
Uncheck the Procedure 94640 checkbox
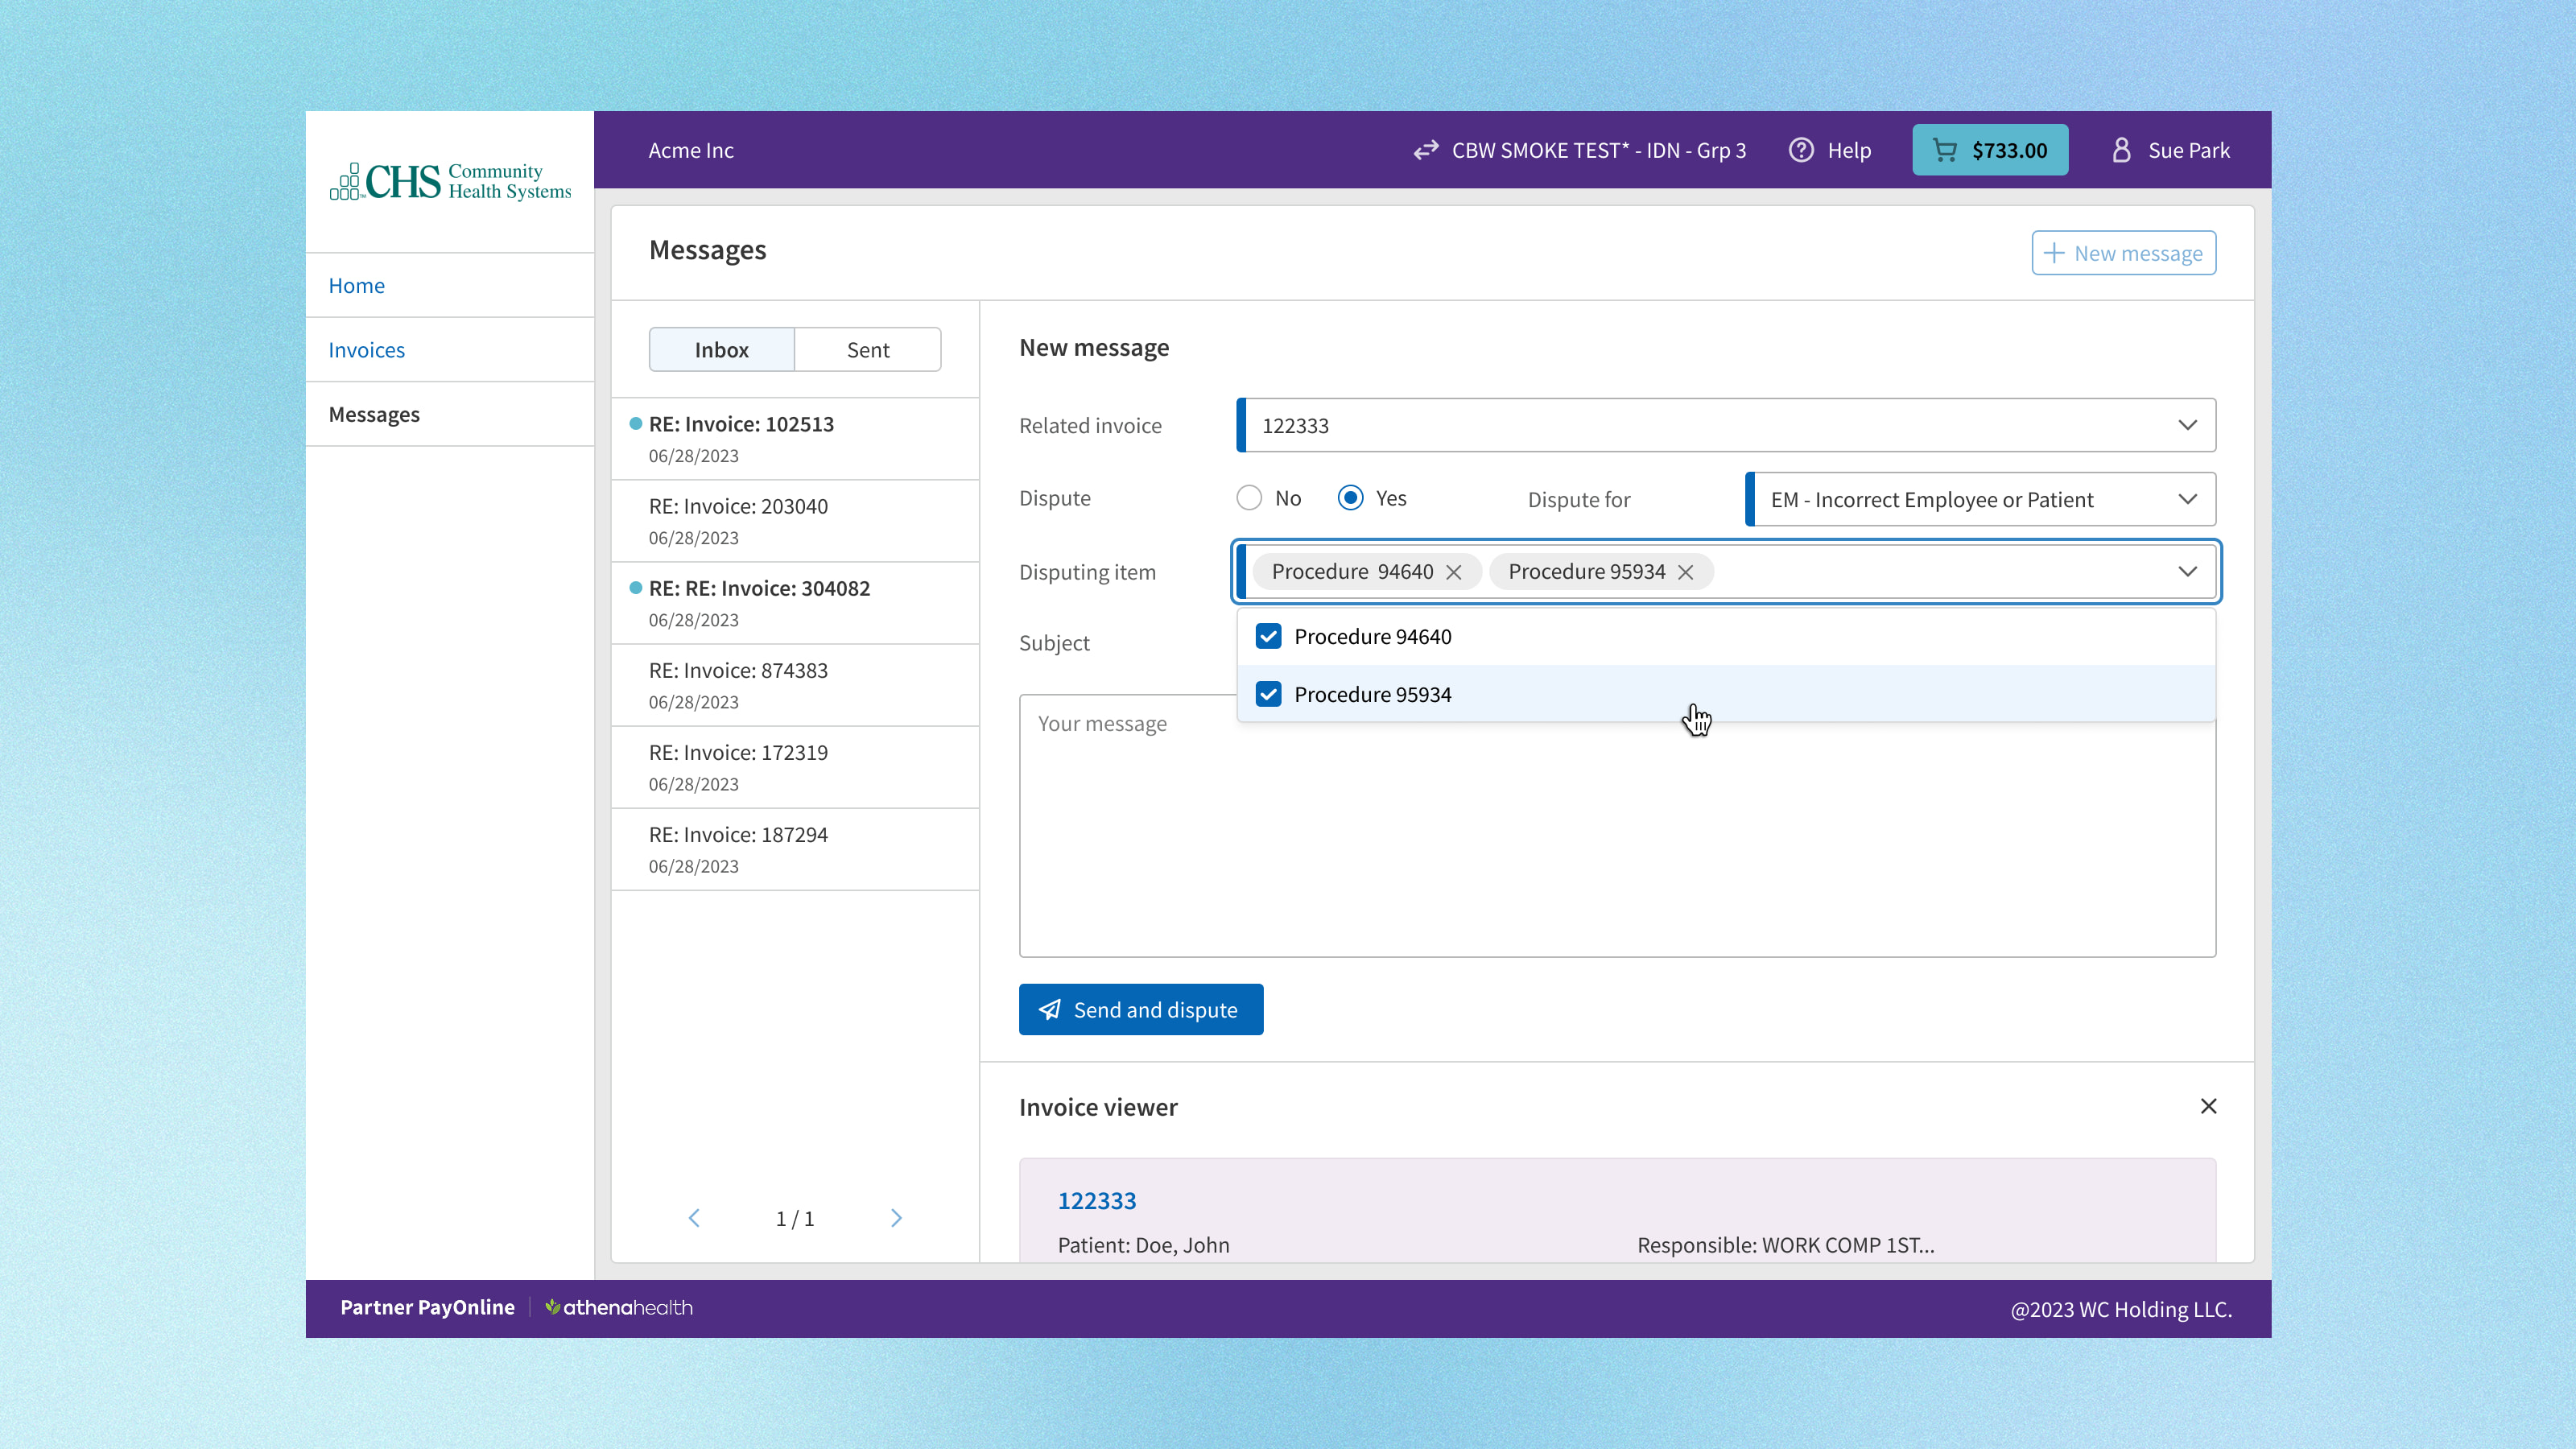[1268, 637]
